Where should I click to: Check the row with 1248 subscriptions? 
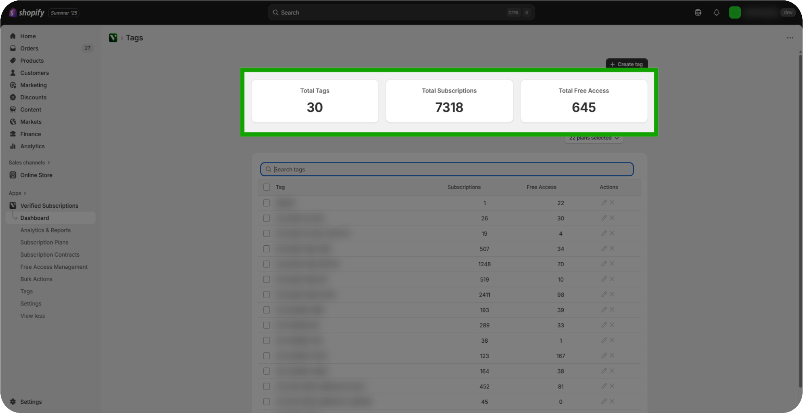(266, 264)
